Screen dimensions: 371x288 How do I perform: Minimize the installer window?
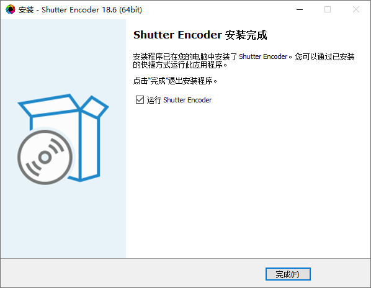[300, 9]
